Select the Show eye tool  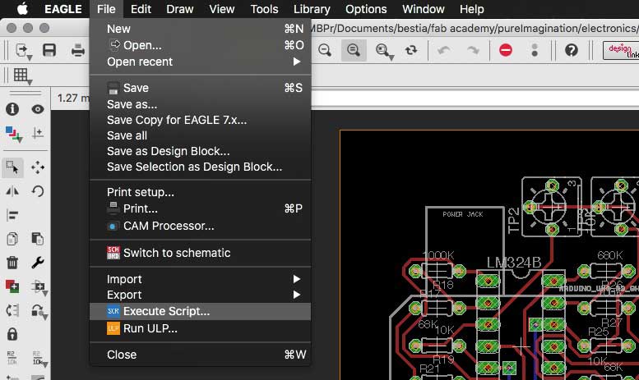click(x=38, y=109)
